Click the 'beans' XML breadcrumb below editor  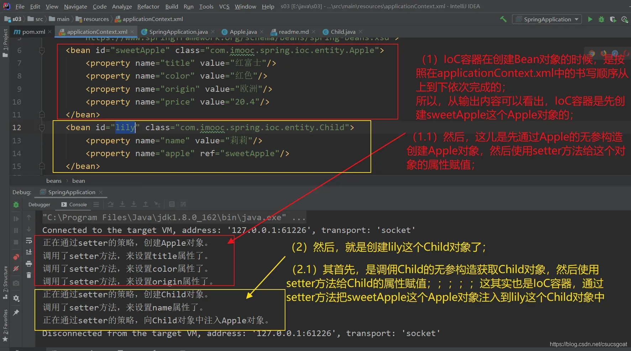click(54, 181)
